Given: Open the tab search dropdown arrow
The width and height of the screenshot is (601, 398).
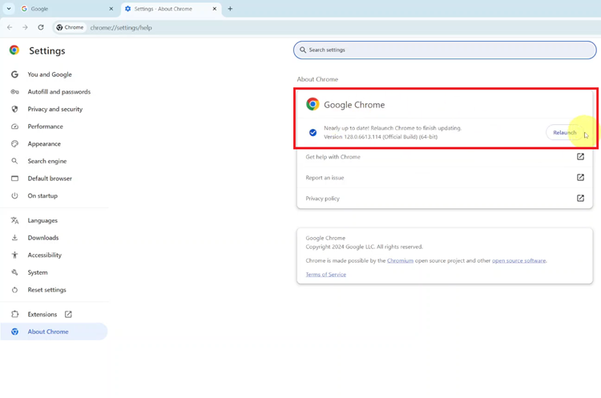Looking at the screenshot, I should coord(9,9).
